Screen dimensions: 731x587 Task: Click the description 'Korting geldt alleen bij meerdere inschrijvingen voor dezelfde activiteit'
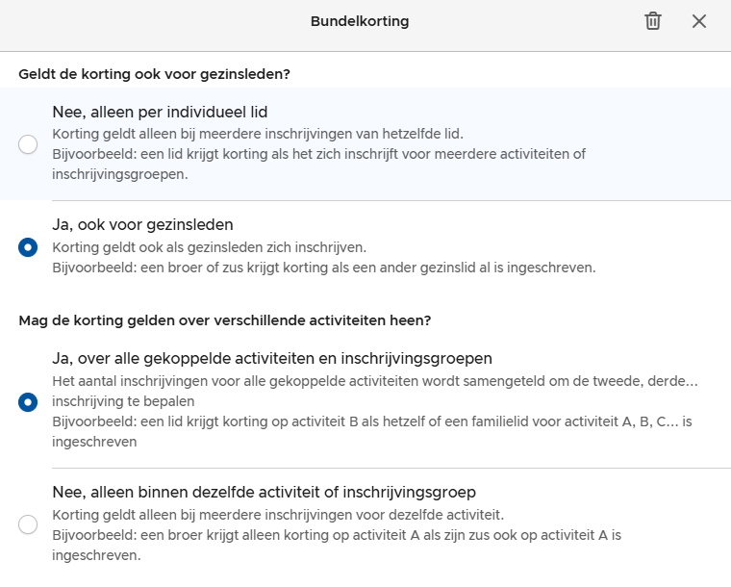coord(278,515)
